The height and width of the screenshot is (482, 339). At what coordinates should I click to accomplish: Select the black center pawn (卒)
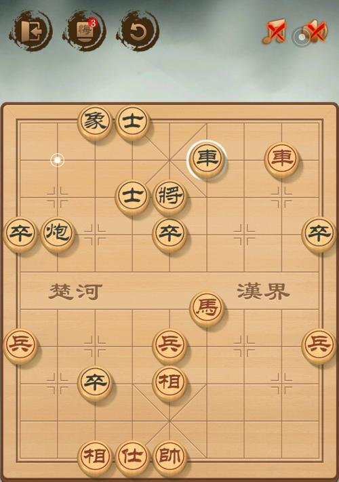tap(169, 235)
